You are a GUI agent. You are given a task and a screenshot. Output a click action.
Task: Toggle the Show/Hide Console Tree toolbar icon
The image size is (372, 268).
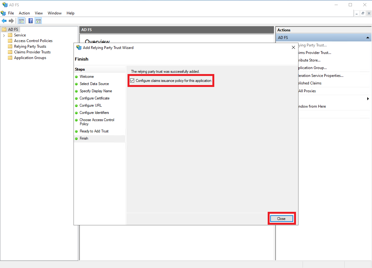21,21
